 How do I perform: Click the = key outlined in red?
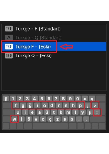pos(97,112)
